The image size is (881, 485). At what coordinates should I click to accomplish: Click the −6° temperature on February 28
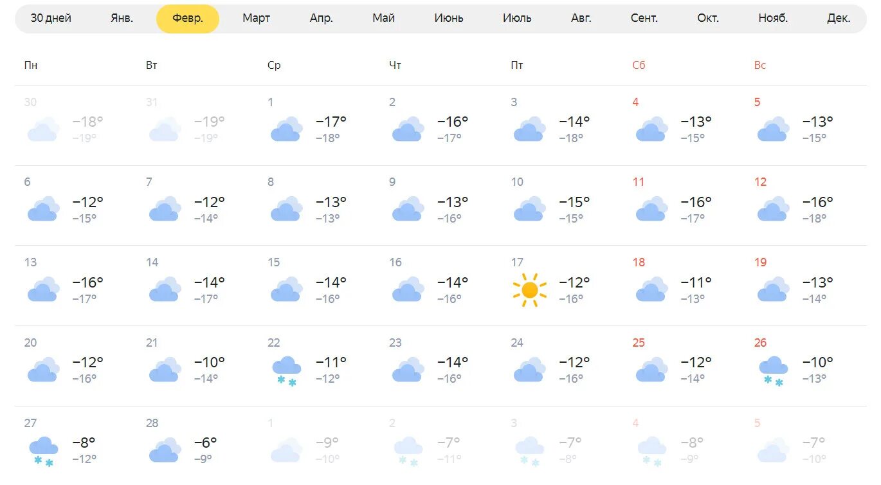pos(206,443)
